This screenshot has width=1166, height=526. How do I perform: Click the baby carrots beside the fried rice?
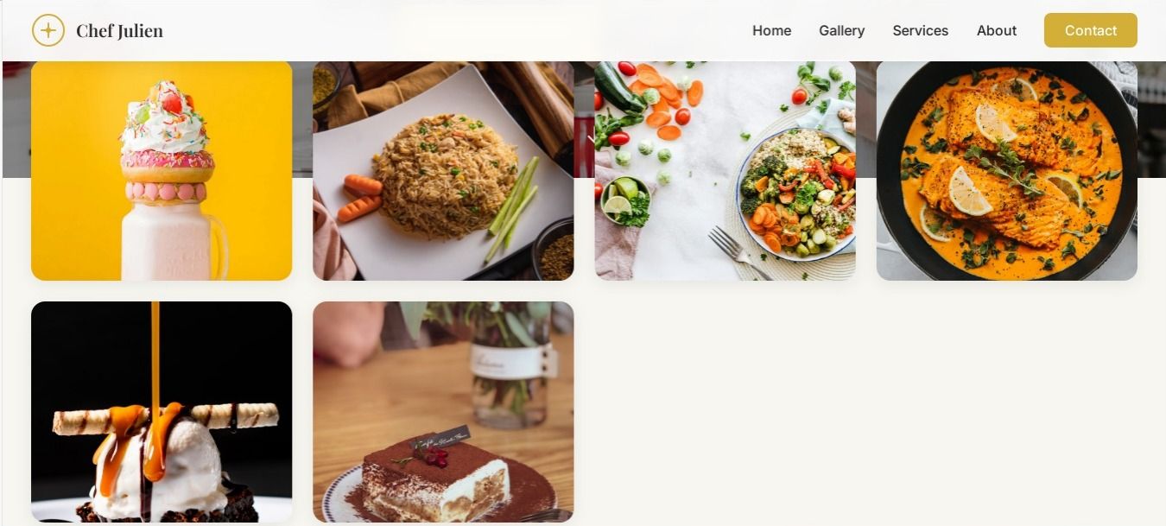click(x=360, y=197)
